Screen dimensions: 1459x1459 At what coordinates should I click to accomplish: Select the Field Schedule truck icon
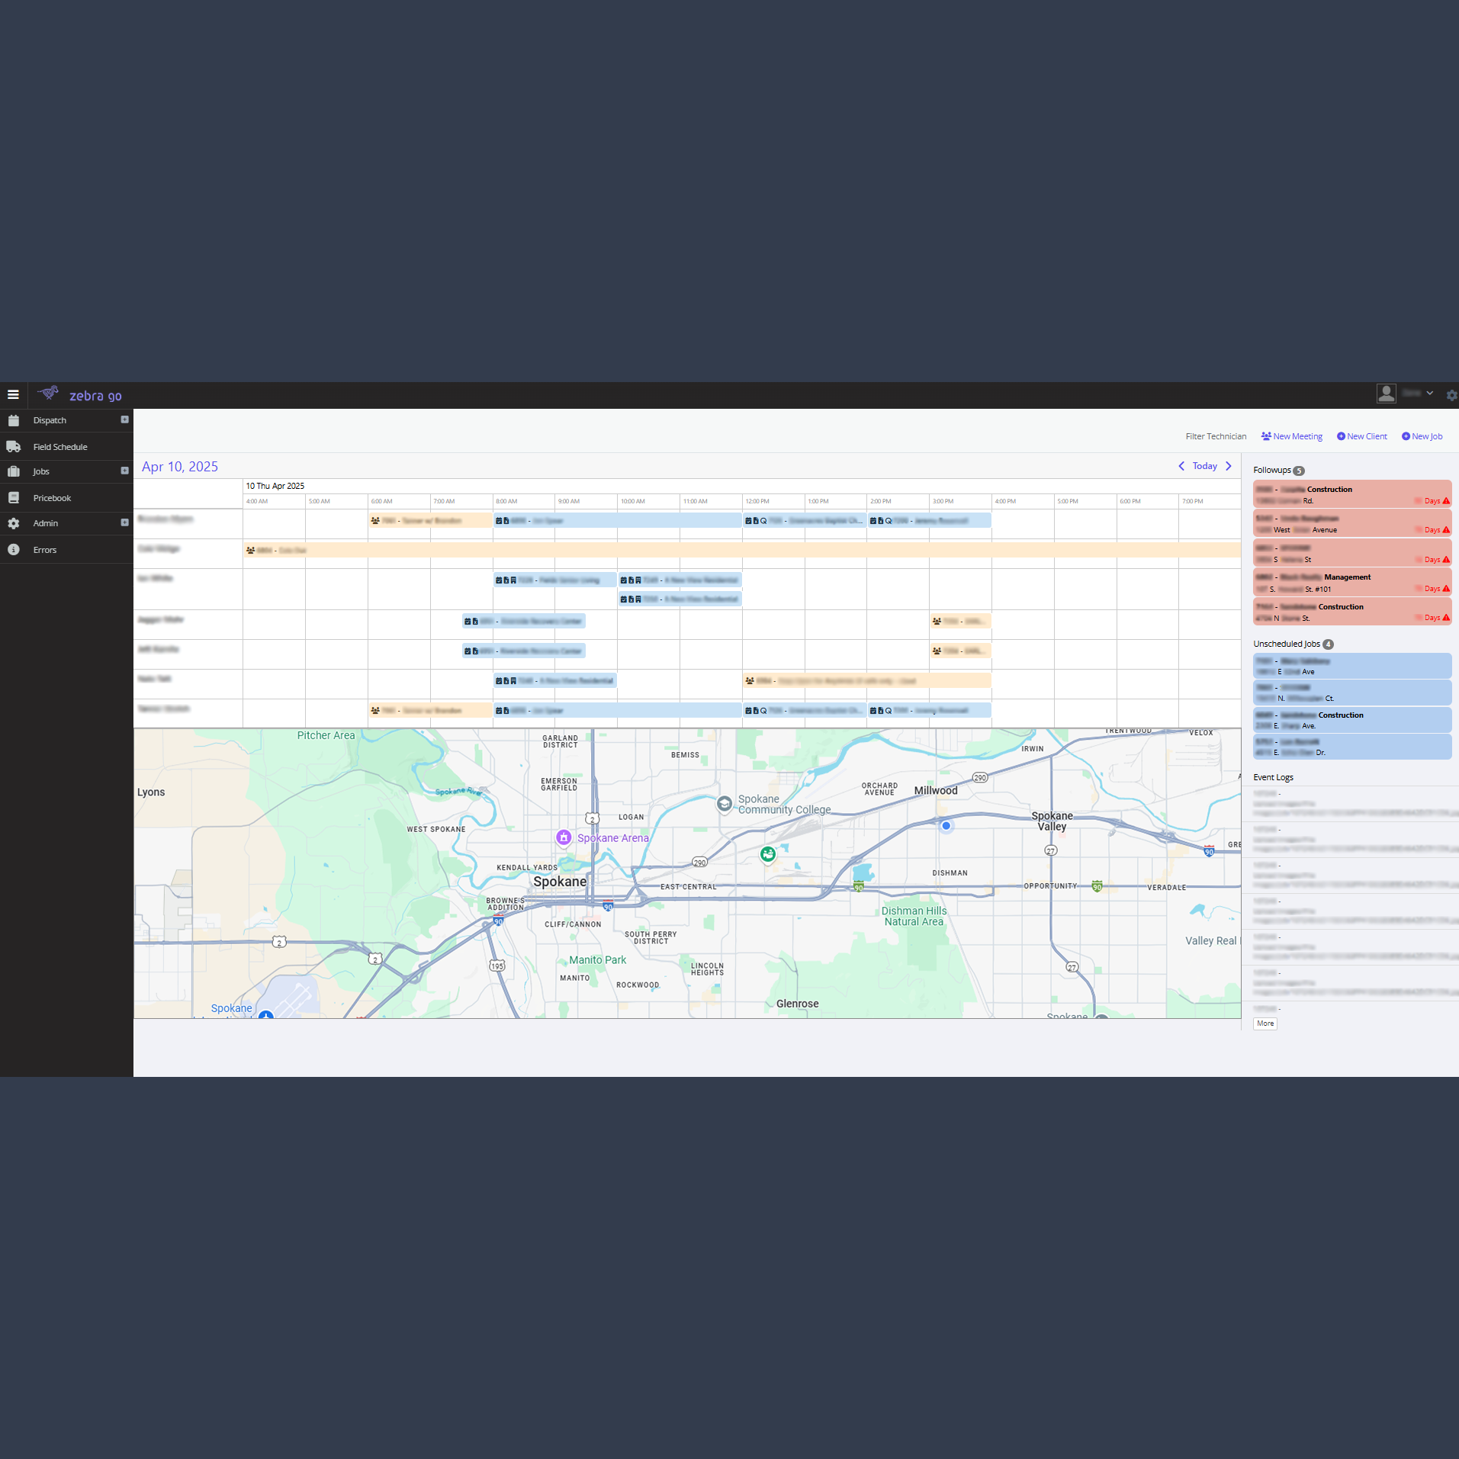(x=14, y=447)
